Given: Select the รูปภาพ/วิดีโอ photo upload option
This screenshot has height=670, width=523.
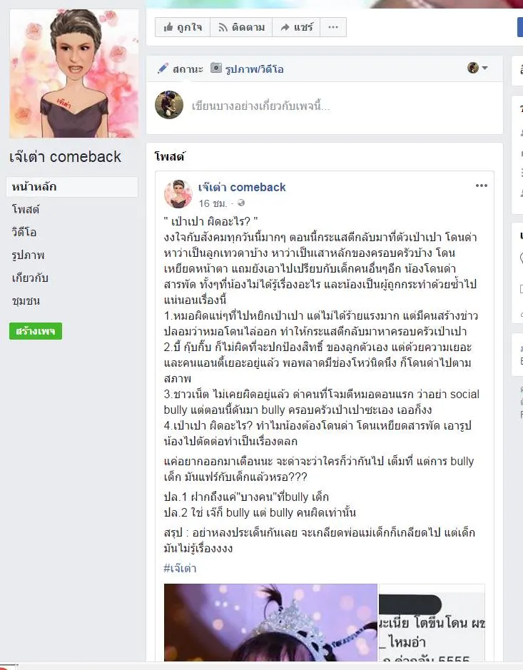Looking at the screenshot, I should tap(247, 68).
